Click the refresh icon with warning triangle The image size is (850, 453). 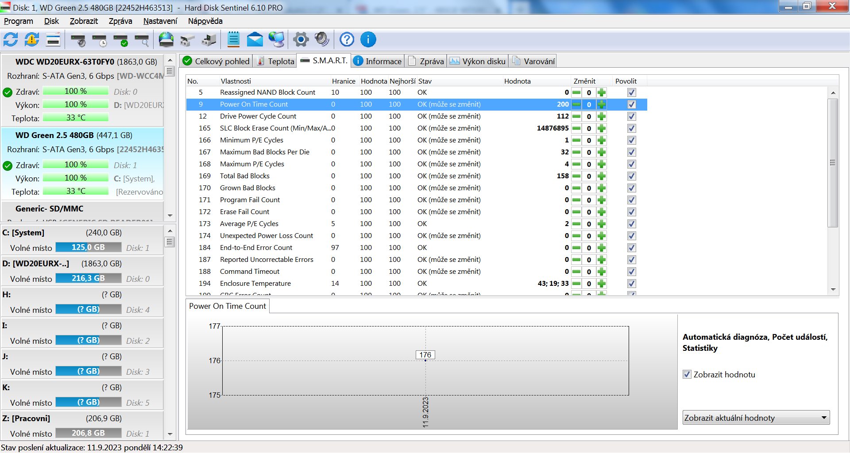point(32,40)
